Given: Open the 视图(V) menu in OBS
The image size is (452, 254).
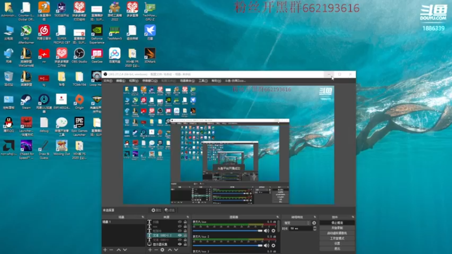Looking at the screenshot, I should [133, 81].
